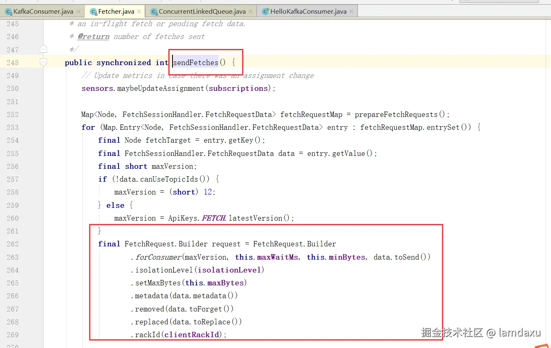551x348 pixels.
Task: Click line number 253 in the gutter
Action: [12, 127]
